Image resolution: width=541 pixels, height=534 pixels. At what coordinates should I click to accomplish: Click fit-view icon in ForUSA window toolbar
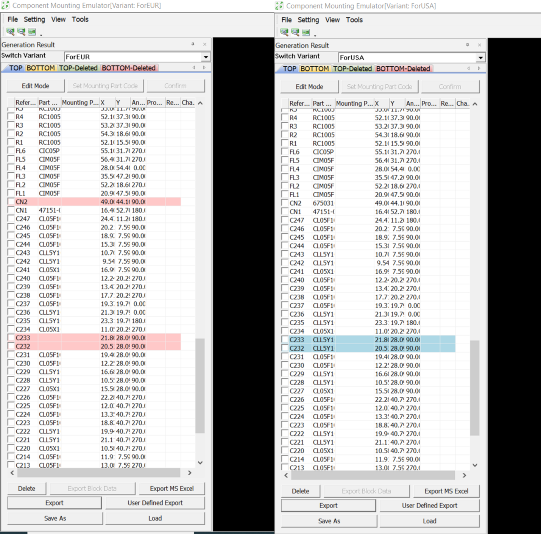[x=306, y=33]
